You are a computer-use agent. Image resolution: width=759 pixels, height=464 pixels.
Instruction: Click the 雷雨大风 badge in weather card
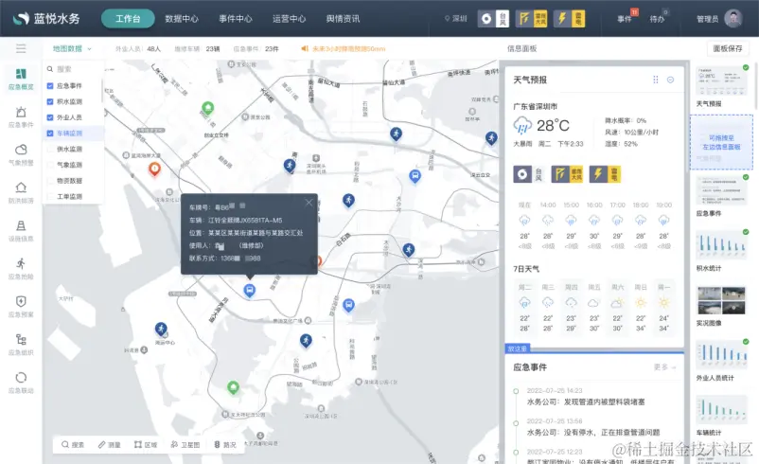coord(567,174)
